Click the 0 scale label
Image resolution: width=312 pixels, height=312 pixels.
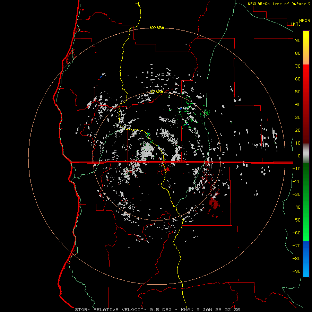299,156
